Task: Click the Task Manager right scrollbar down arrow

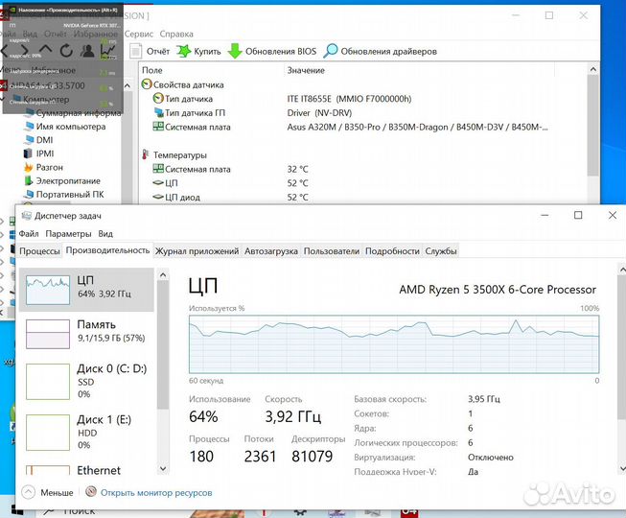Action: point(622,468)
